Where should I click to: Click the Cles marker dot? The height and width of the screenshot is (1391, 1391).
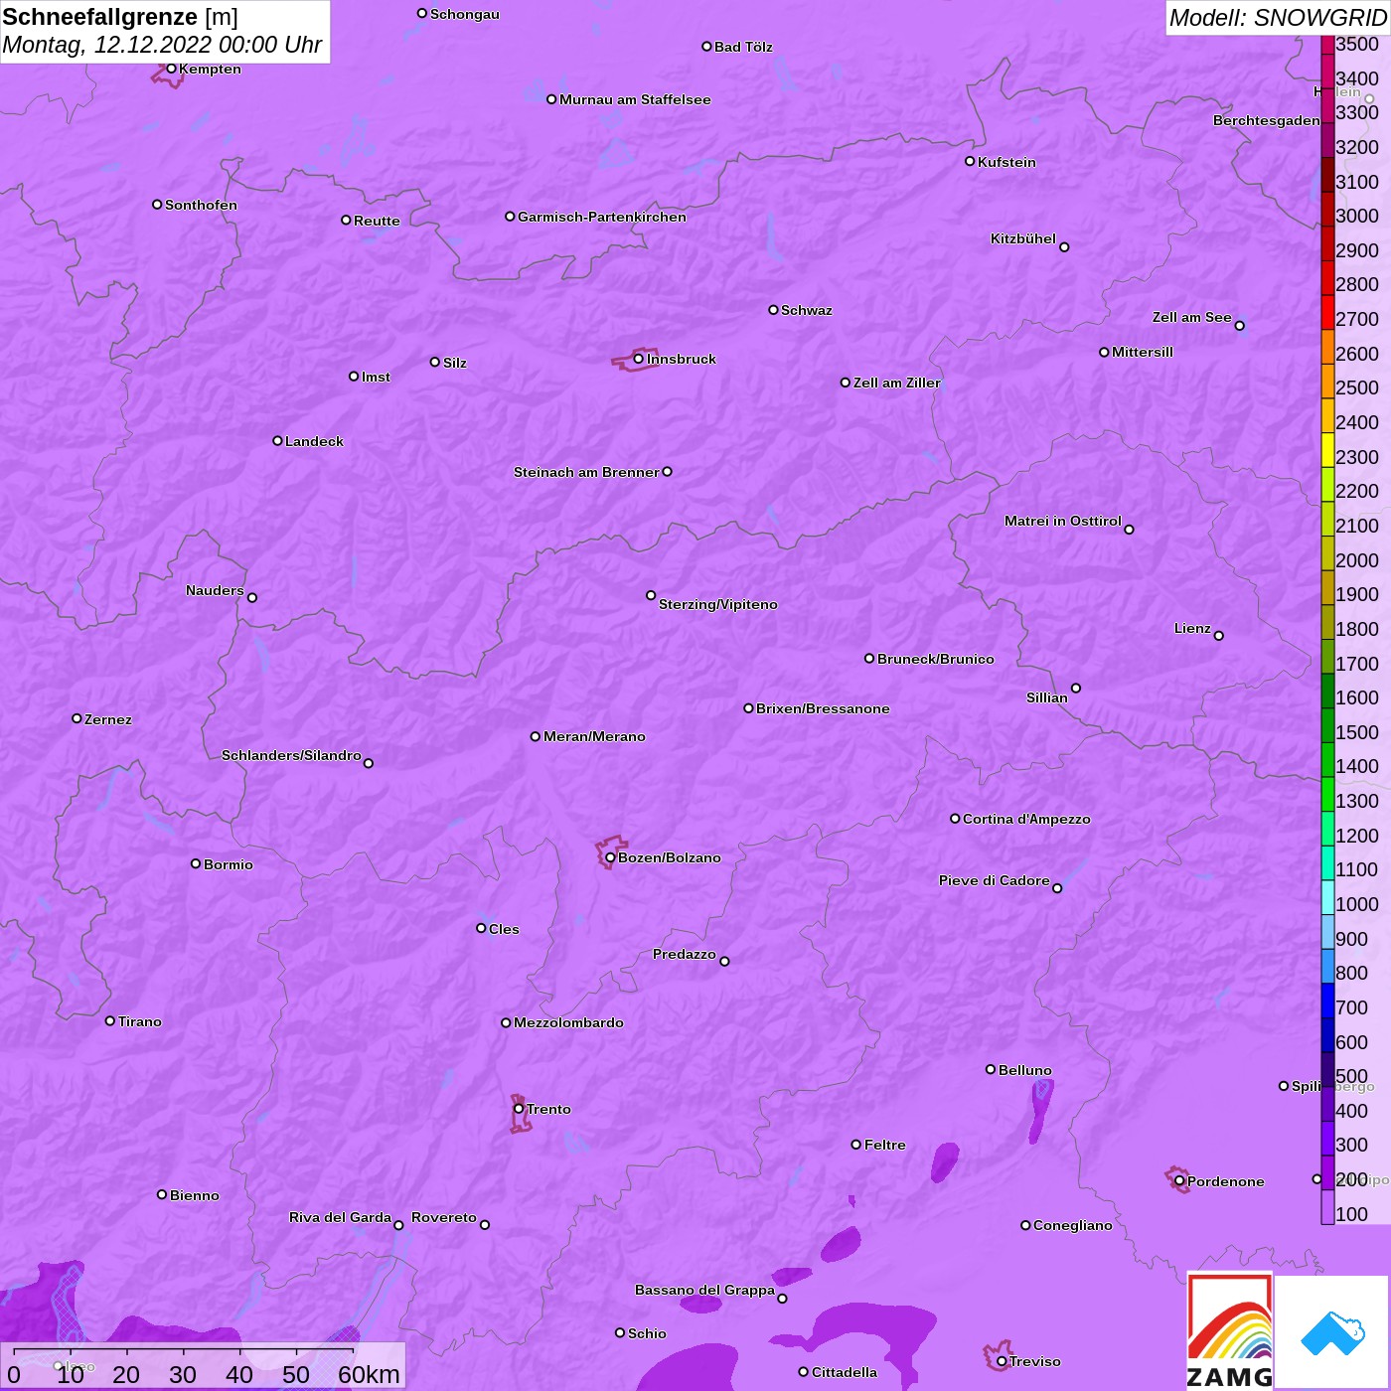pos(481,928)
